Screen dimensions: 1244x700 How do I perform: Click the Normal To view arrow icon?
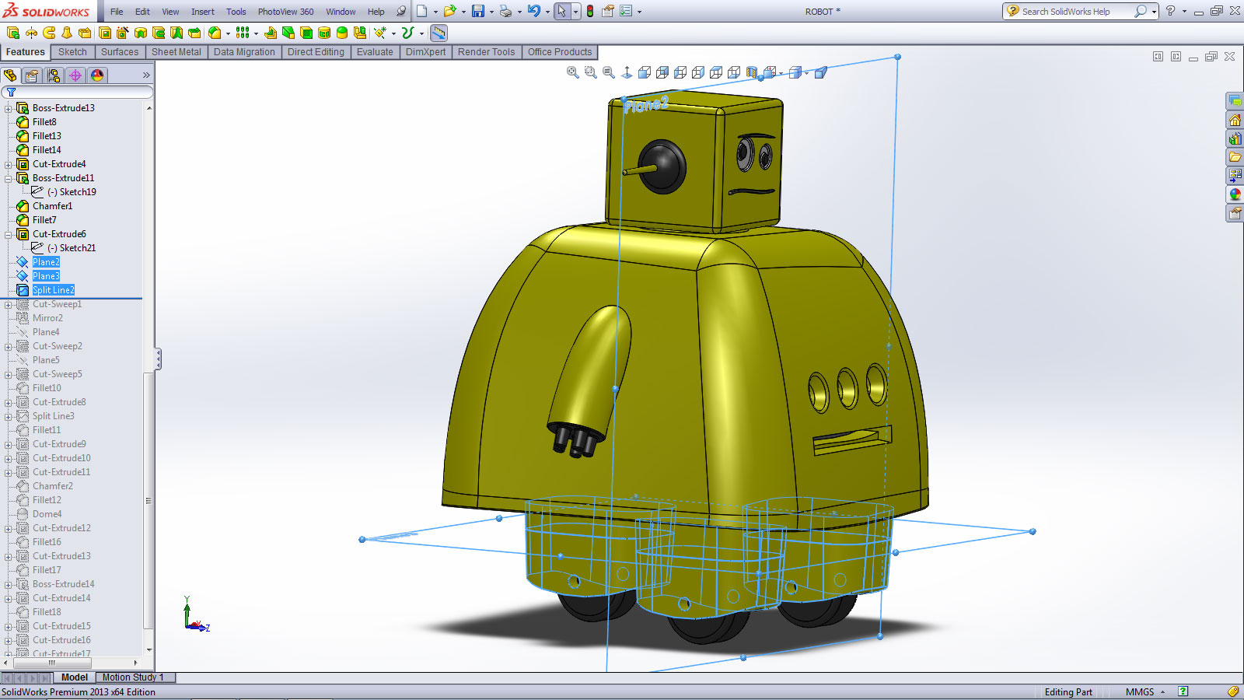[627, 72]
